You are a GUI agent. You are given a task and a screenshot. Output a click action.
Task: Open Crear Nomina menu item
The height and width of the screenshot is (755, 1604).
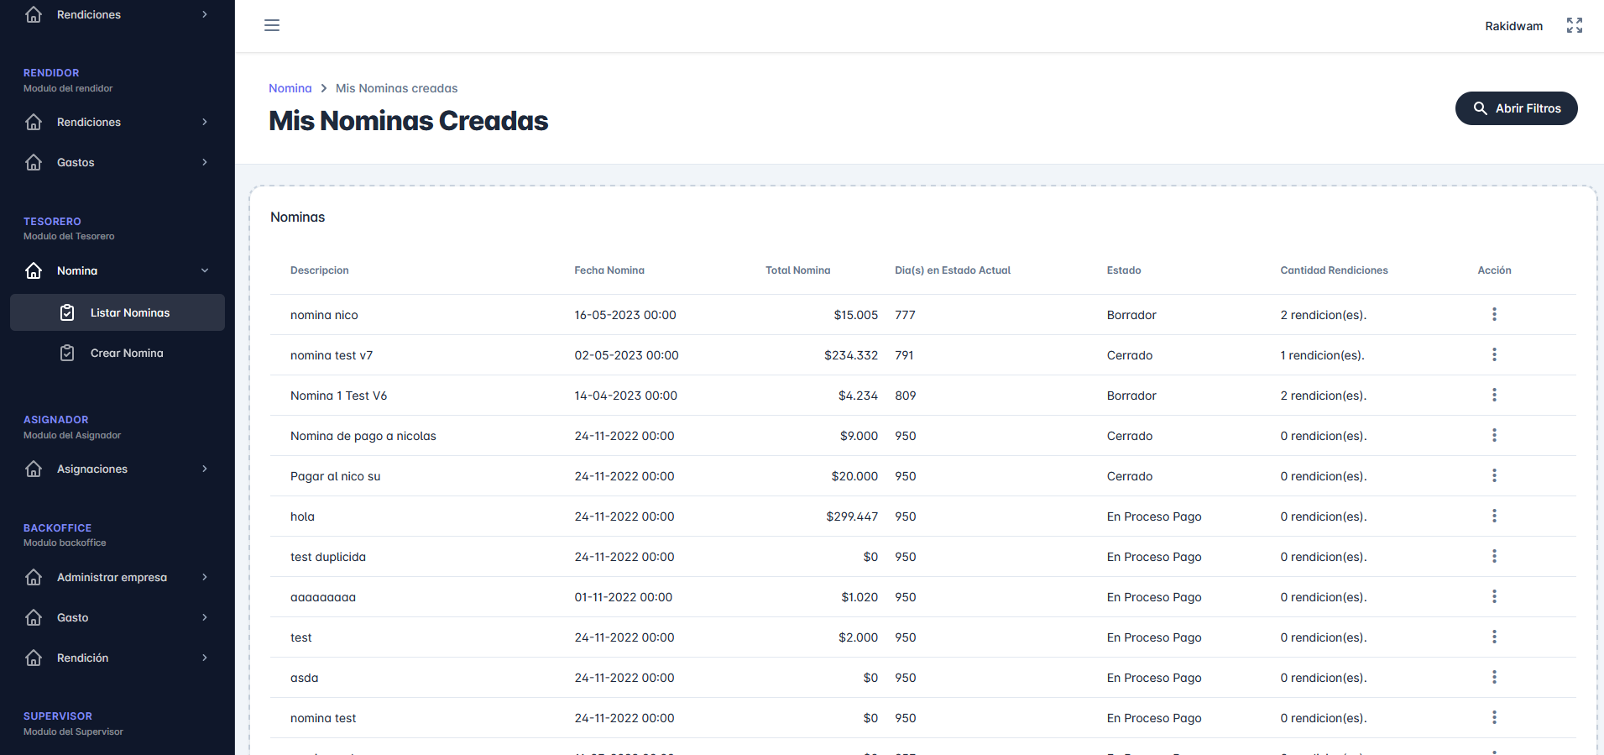coord(127,353)
